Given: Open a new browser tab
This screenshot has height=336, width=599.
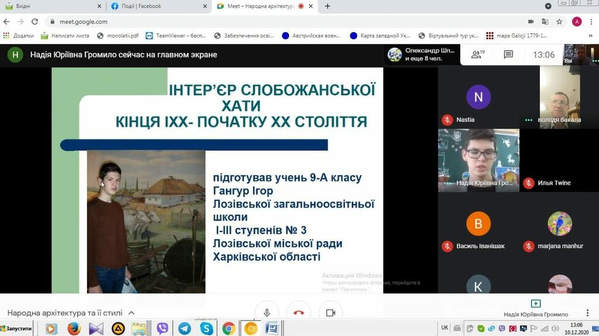Looking at the screenshot, I should click(x=328, y=6).
